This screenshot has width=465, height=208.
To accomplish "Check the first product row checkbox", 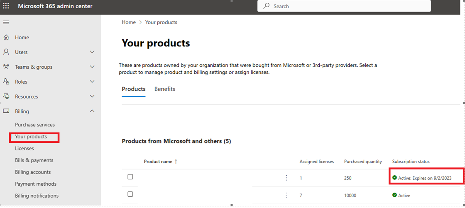I will coord(130,177).
